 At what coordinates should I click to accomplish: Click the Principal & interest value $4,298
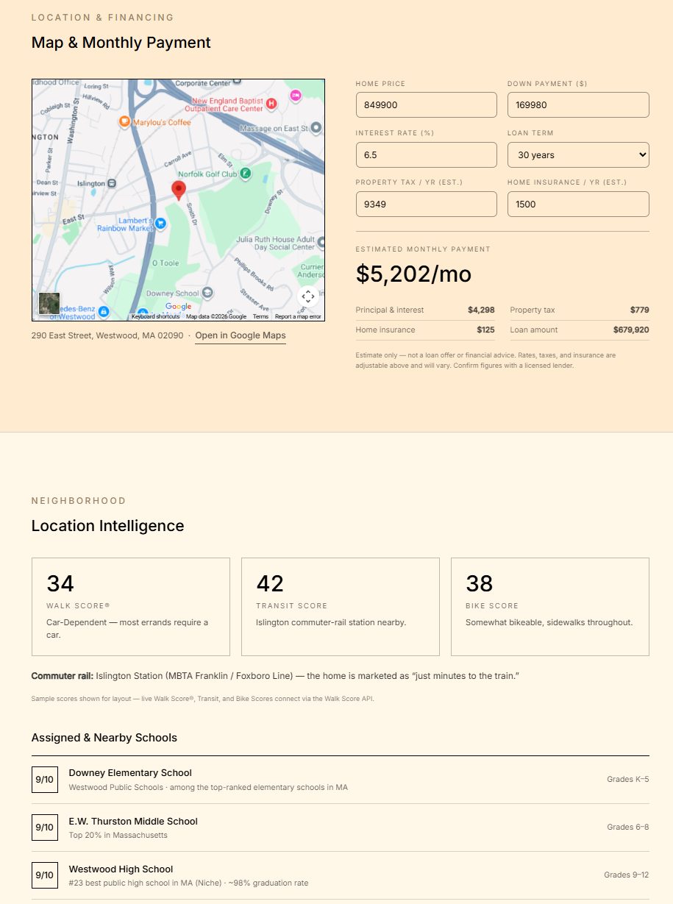(481, 310)
